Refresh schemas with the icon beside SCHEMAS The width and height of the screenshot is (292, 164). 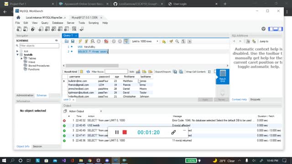coord(56,41)
